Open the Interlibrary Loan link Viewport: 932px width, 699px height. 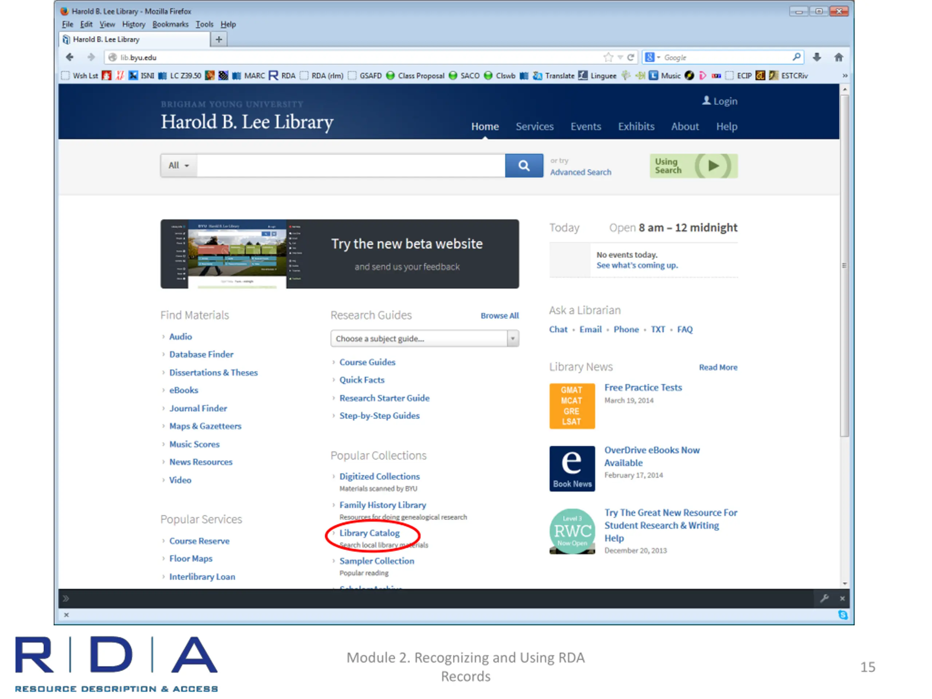point(202,577)
